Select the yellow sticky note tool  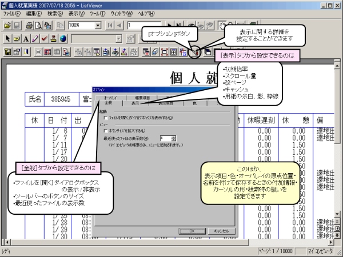pos(17,39)
